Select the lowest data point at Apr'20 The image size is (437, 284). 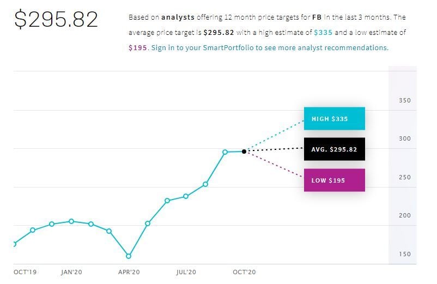click(129, 256)
